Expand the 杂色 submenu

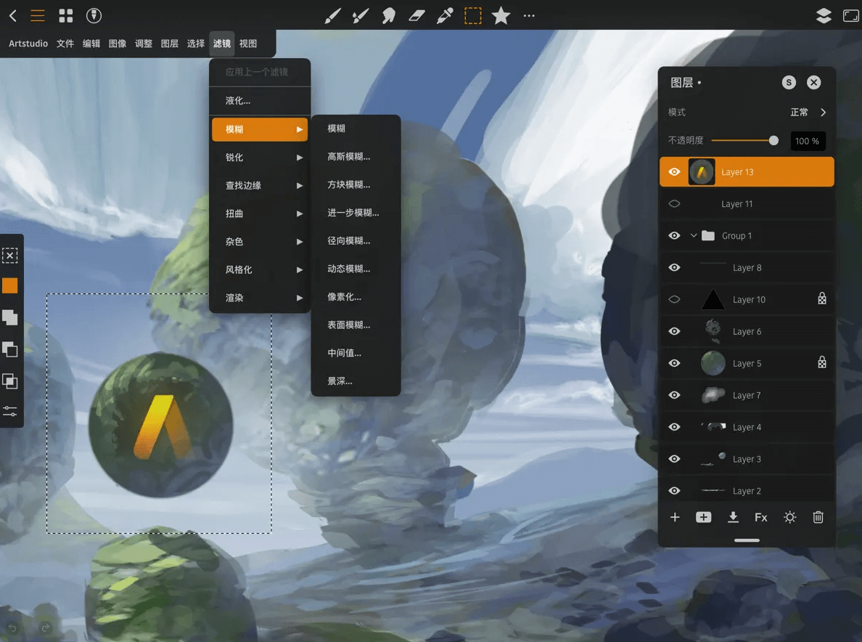pyautogui.click(x=260, y=242)
